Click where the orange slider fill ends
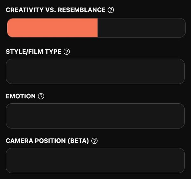The image size is (191, 179). (97, 28)
